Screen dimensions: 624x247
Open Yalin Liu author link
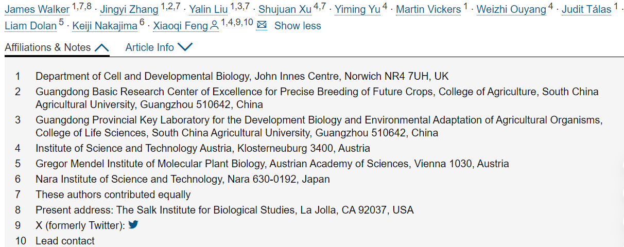click(209, 9)
